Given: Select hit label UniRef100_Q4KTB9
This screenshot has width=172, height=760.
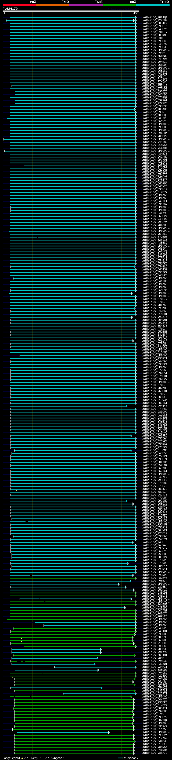Looking at the screenshot, I should (x=154, y=142).
